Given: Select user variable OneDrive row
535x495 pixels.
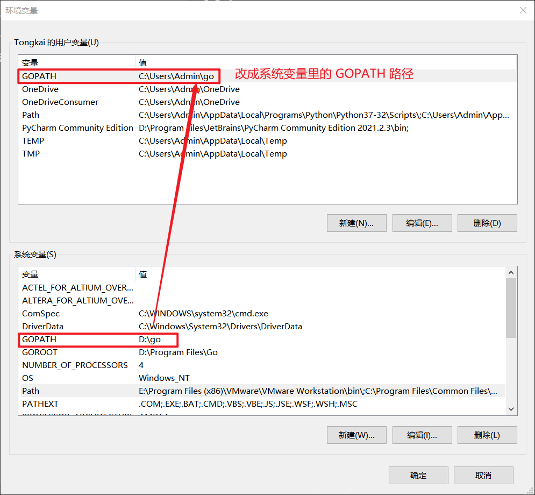Looking at the screenshot, I should pos(268,89).
